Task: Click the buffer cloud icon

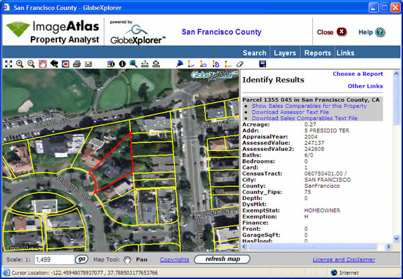Action: click(156, 64)
